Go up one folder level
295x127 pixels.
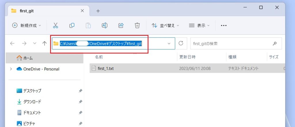44,43
